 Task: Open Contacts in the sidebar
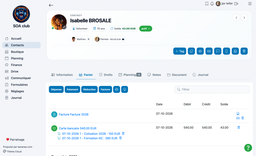(21, 45)
